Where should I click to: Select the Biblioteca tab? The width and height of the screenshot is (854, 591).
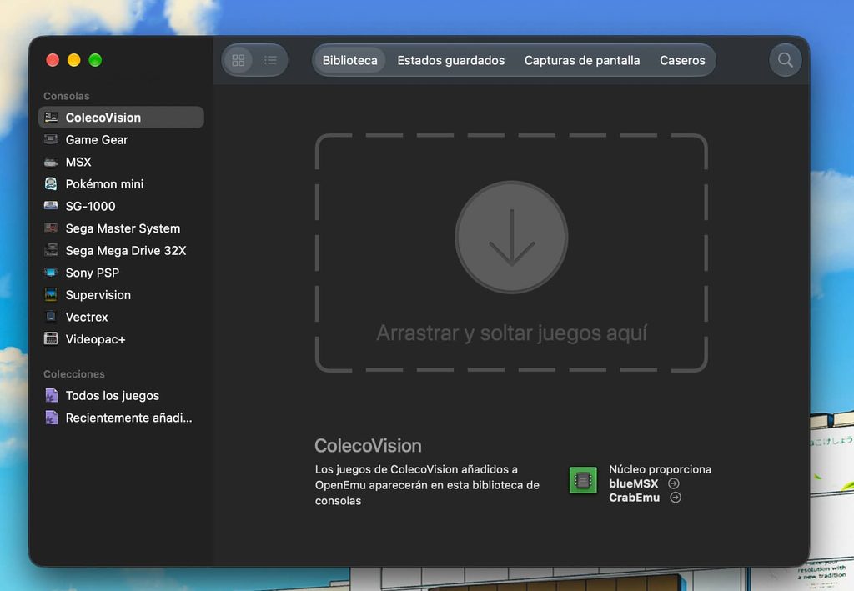(349, 60)
